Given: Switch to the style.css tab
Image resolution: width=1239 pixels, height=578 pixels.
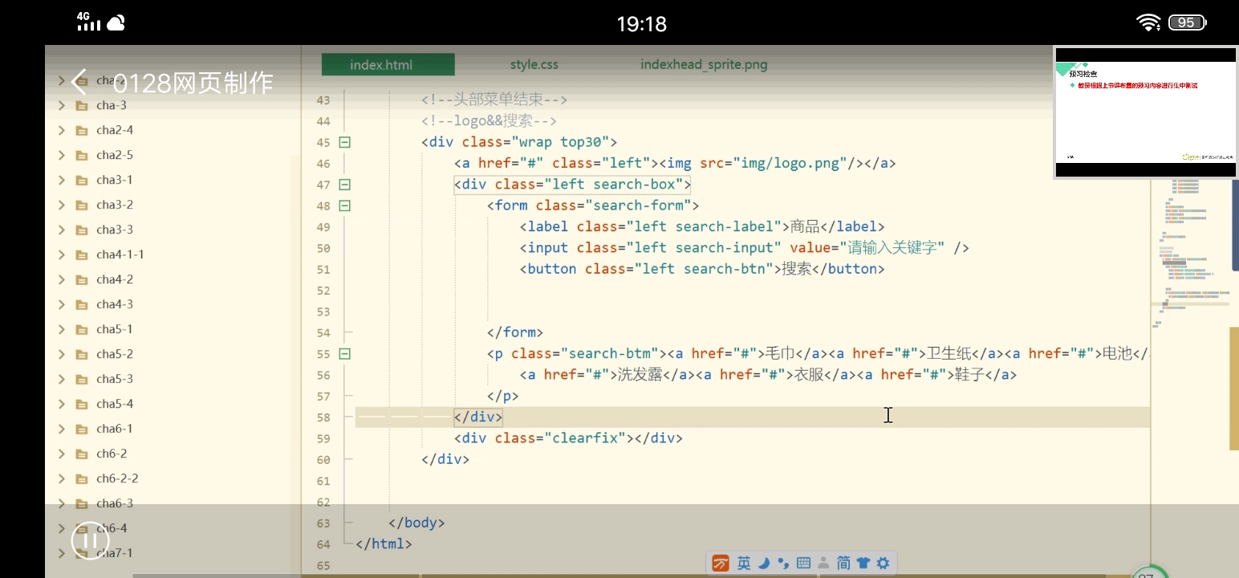Looking at the screenshot, I should [534, 65].
